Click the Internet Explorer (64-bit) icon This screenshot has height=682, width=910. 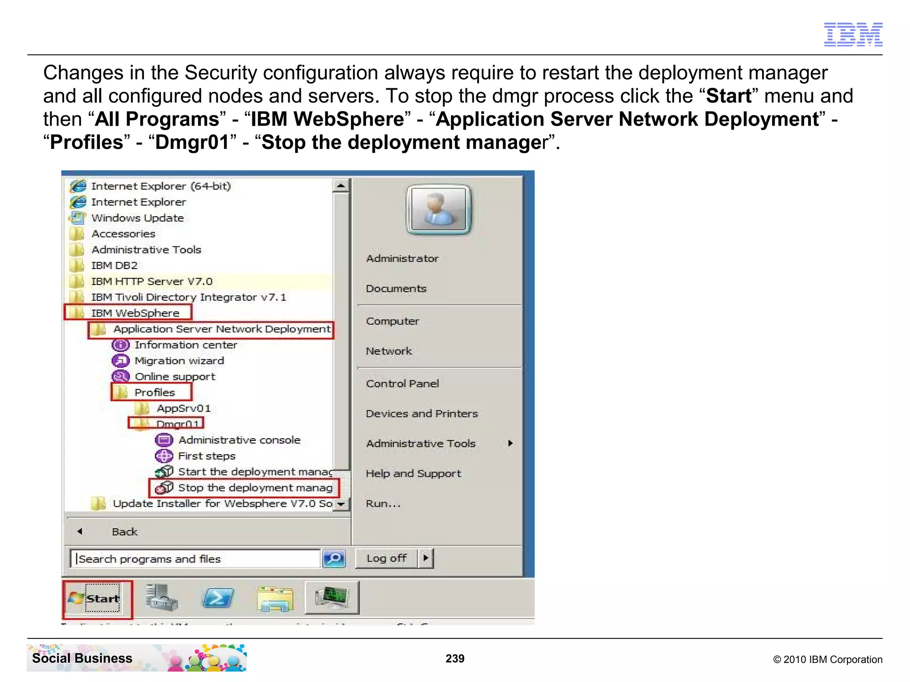[x=78, y=186]
